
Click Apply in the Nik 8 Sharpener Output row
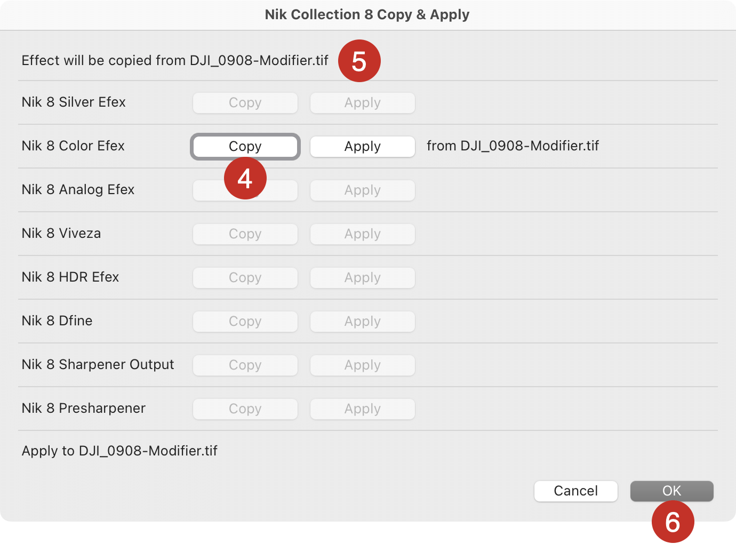coord(363,365)
